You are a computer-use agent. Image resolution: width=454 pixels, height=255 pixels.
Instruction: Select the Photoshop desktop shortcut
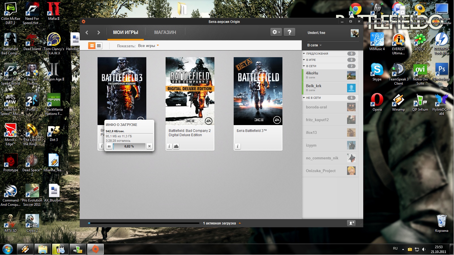(442, 72)
